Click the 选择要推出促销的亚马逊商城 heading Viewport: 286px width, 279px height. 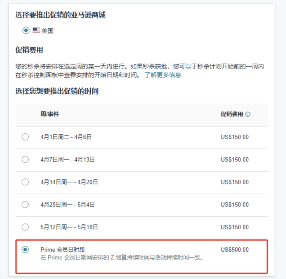pyautogui.click(x=60, y=15)
